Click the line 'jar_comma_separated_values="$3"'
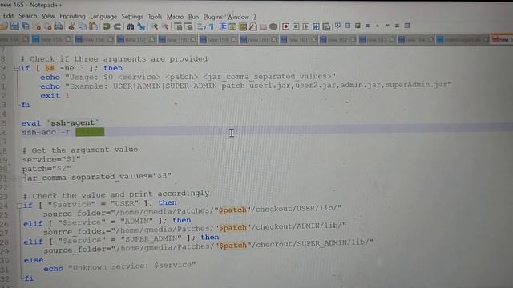The image size is (513, 288). [x=97, y=178]
